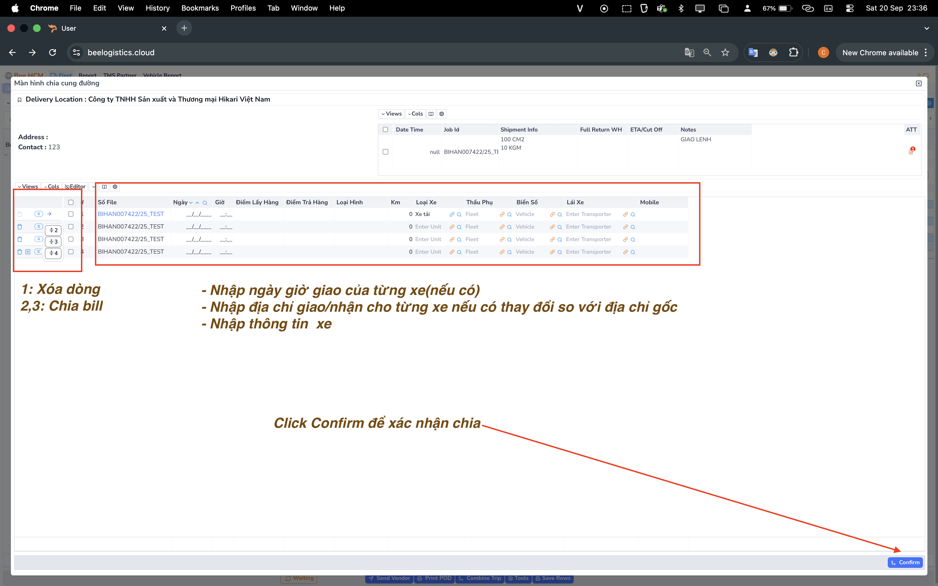Open BIHAN007422/25_TEST link in row 1
Image resolution: width=938 pixels, height=586 pixels.
point(131,214)
